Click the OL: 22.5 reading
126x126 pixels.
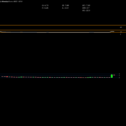pyautogui.click(x=86, y=11)
